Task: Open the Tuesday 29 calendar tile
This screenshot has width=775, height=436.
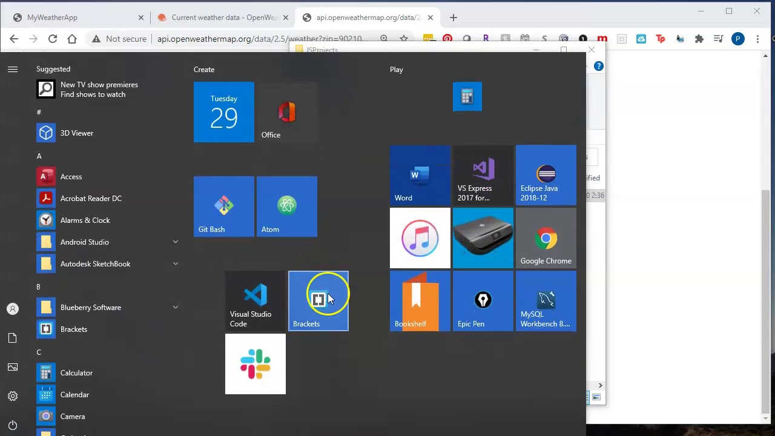Action: (x=224, y=112)
